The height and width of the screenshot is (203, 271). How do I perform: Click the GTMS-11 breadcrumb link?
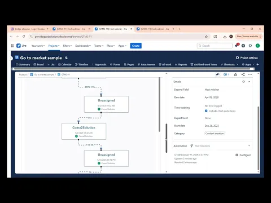65,74
